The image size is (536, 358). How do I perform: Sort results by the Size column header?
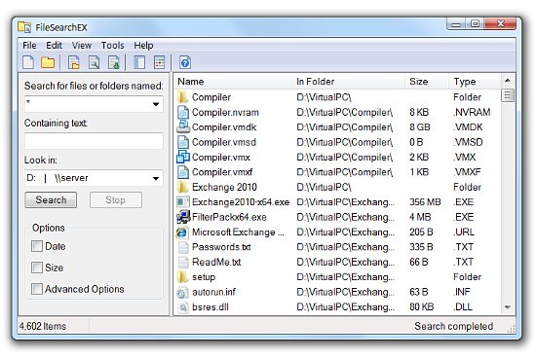pyautogui.click(x=427, y=82)
